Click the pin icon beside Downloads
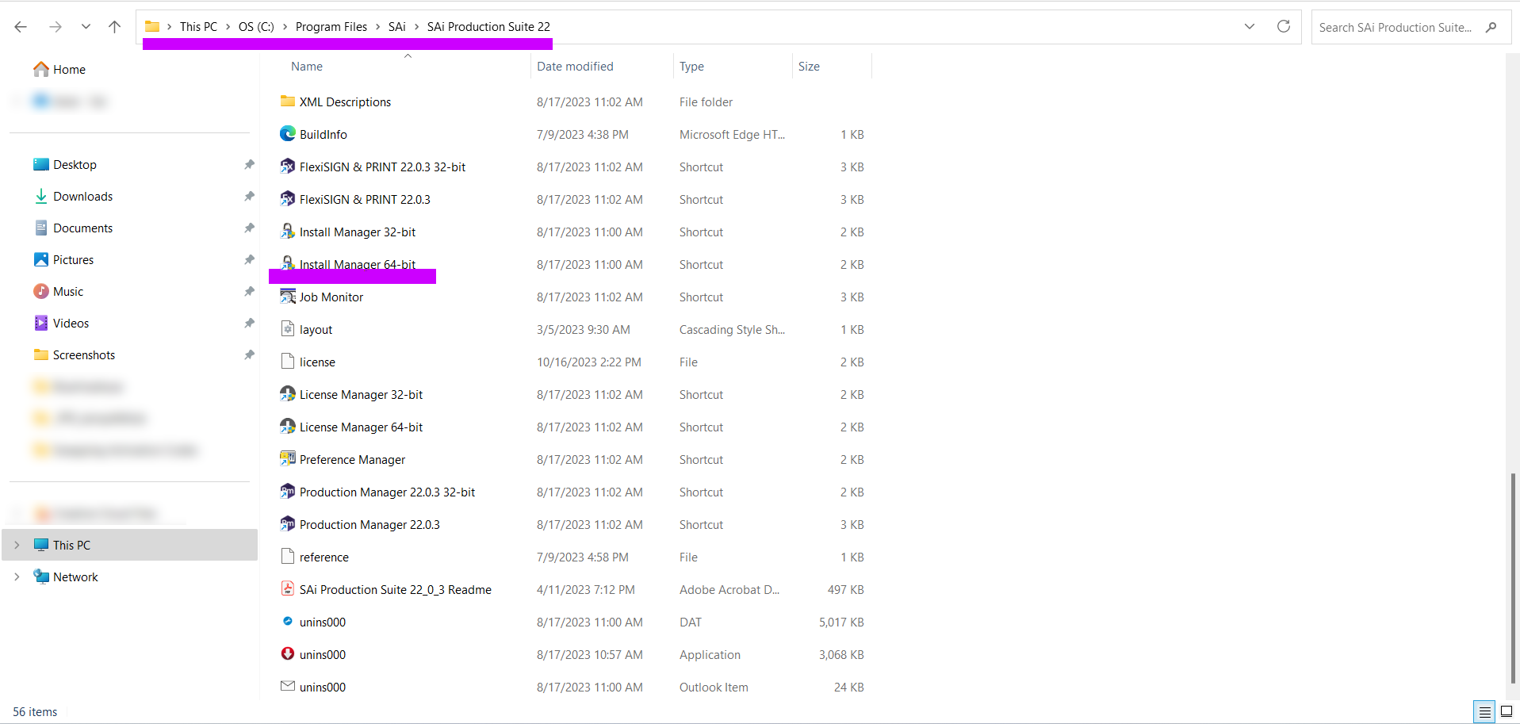The width and height of the screenshot is (1520, 724). (x=249, y=197)
